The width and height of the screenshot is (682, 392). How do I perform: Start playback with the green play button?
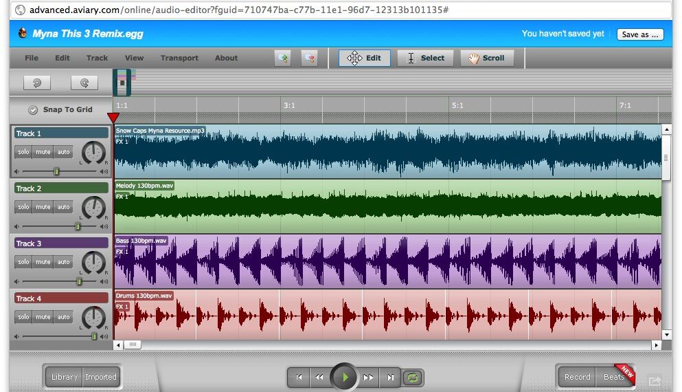click(345, 377)
